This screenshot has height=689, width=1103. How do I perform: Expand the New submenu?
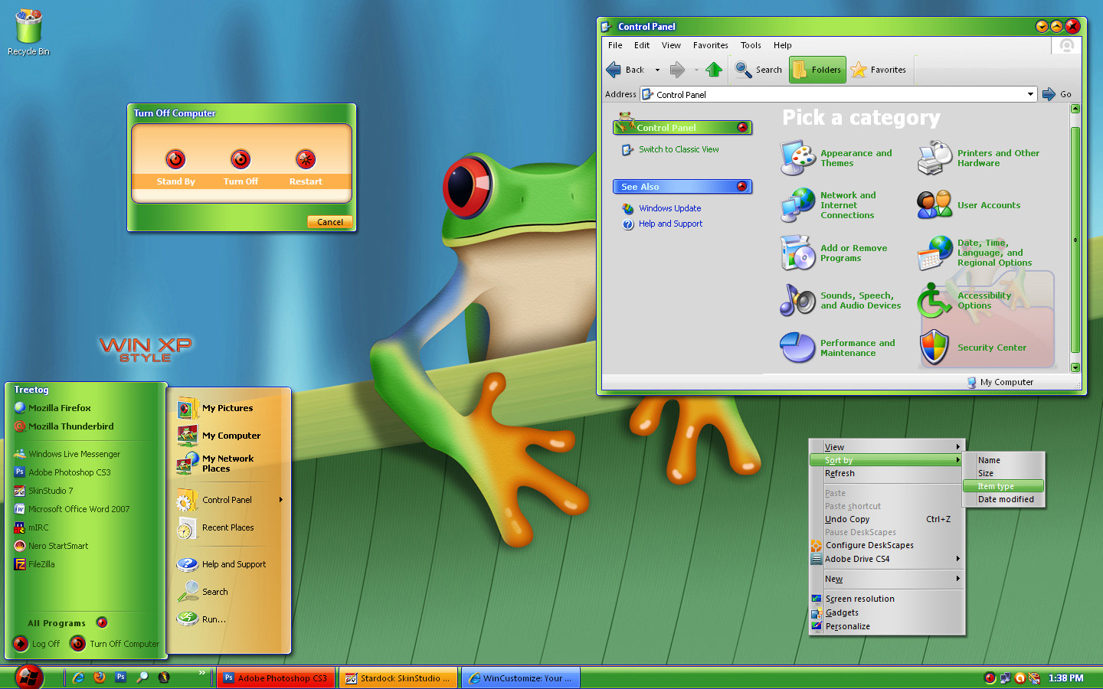click(x=886, y=579)
